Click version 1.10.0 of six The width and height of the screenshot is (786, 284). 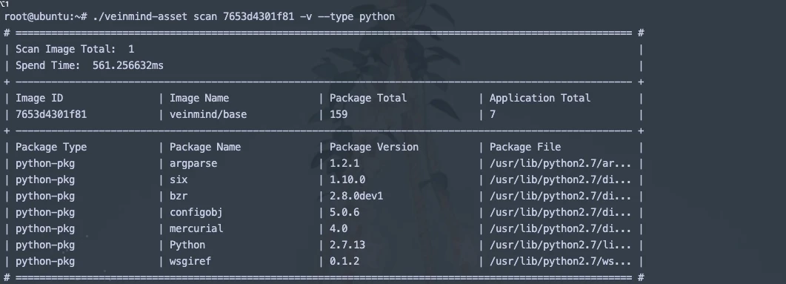347,179
